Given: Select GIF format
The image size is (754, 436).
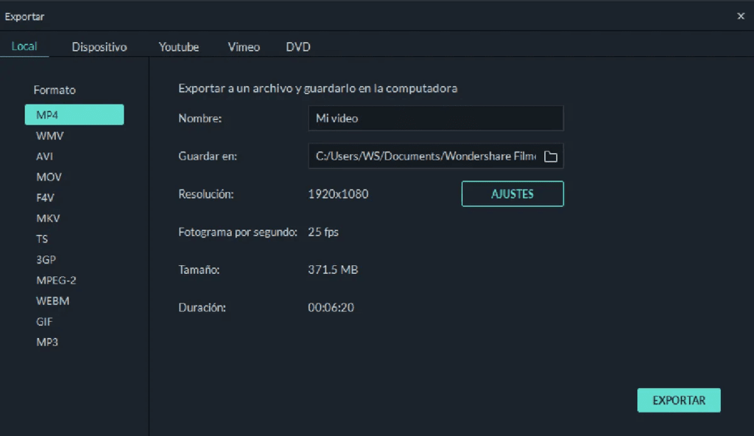Looking at the screenshot, I should click(x=43, y=321).
